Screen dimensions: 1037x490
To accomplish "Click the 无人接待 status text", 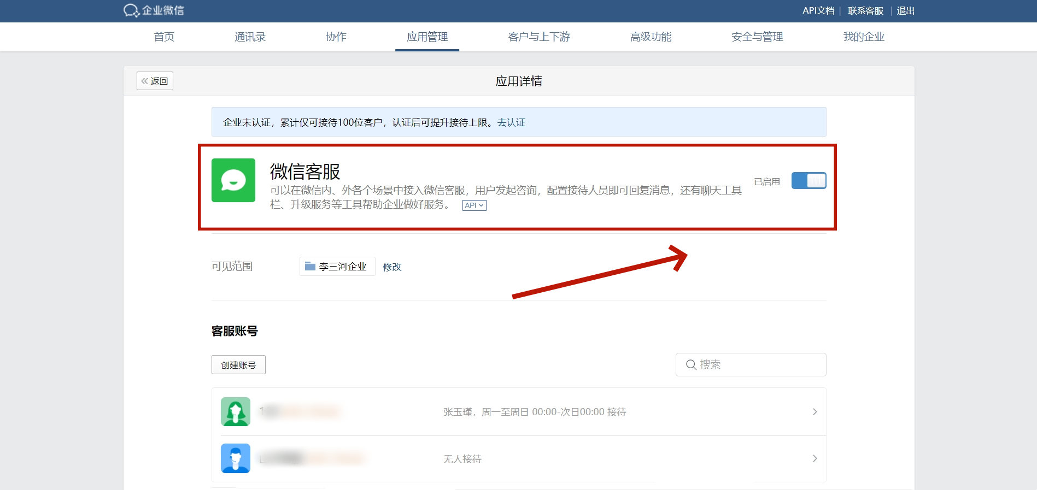I will 462,459.
